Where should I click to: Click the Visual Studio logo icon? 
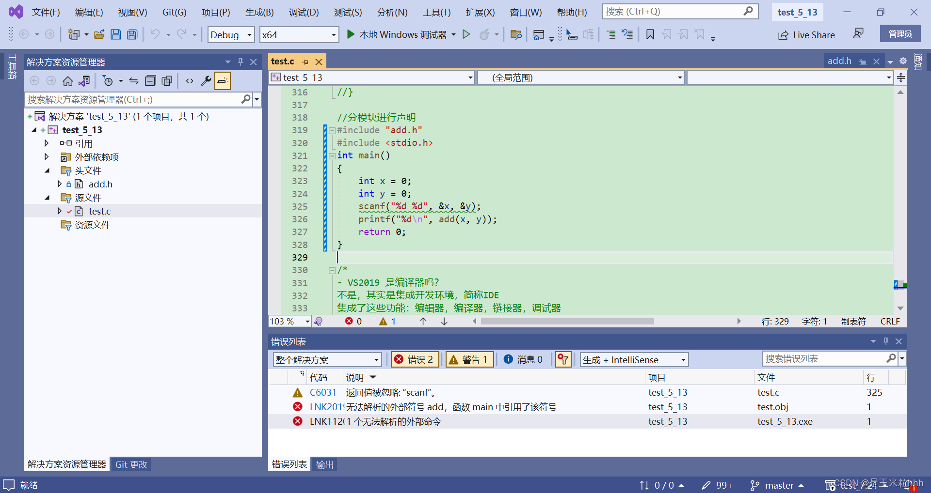[16, 12]
